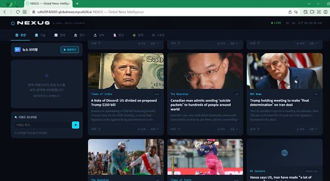The height and width of the screenshot is (181, 330).
Task: Open the reader-mode icon beside the reload button
Action: pyautogui.click(x=25, y=12)
